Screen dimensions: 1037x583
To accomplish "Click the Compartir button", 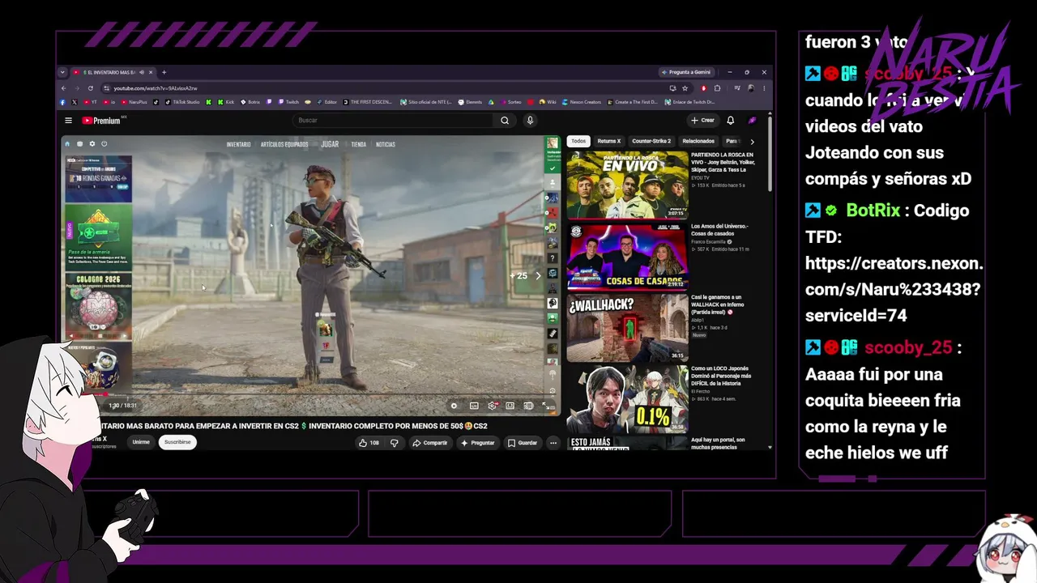I will (429, 443).
